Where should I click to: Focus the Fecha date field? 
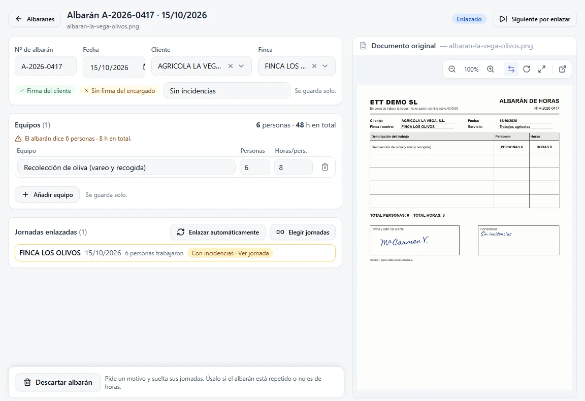click(x=114, y=67)
